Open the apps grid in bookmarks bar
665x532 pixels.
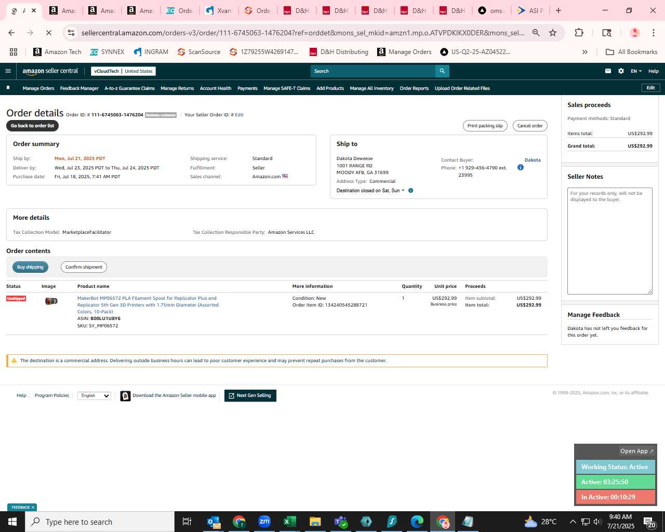(x=14, y=52)
